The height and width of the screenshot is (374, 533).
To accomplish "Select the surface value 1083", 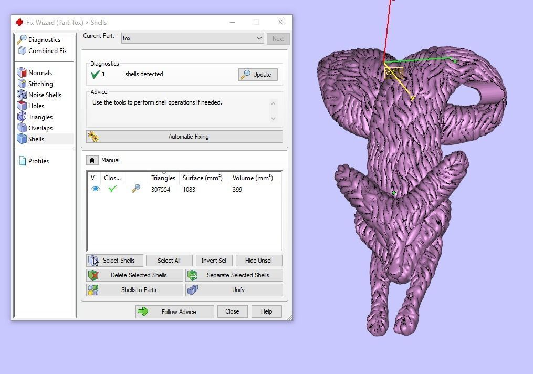I will pos(189,190).
